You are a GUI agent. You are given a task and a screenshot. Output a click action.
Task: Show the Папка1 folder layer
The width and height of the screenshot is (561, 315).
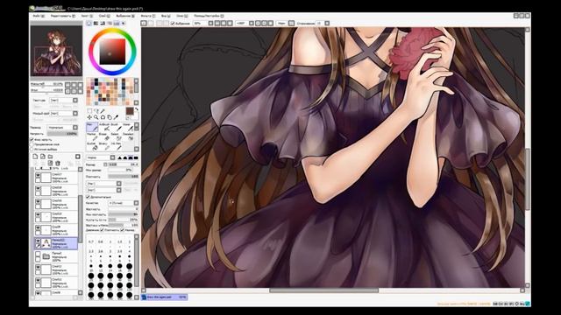pyautogui.click(x=38, y=254)
